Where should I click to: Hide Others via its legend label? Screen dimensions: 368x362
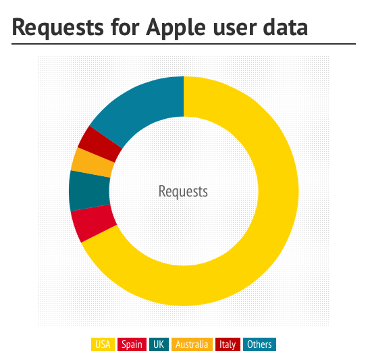pos(259,344)
